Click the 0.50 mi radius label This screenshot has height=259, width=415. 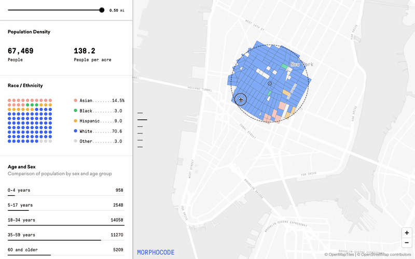point(117,10)
